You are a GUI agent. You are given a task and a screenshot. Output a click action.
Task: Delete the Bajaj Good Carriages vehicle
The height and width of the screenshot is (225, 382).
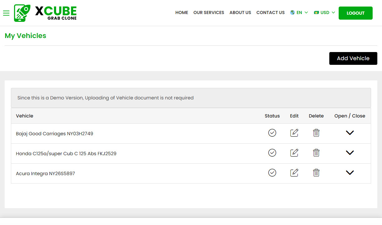tap(316, 133)
